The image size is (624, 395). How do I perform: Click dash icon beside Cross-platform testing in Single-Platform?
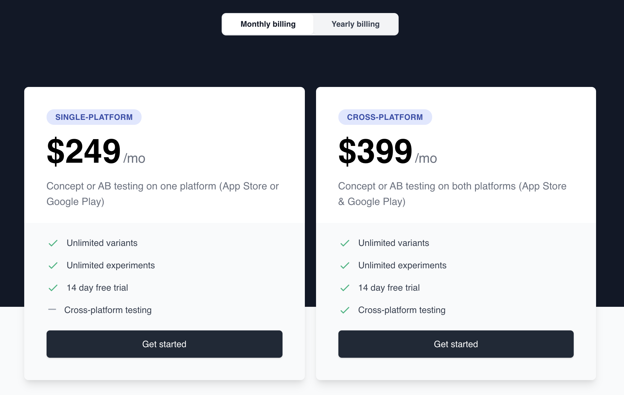52,310
